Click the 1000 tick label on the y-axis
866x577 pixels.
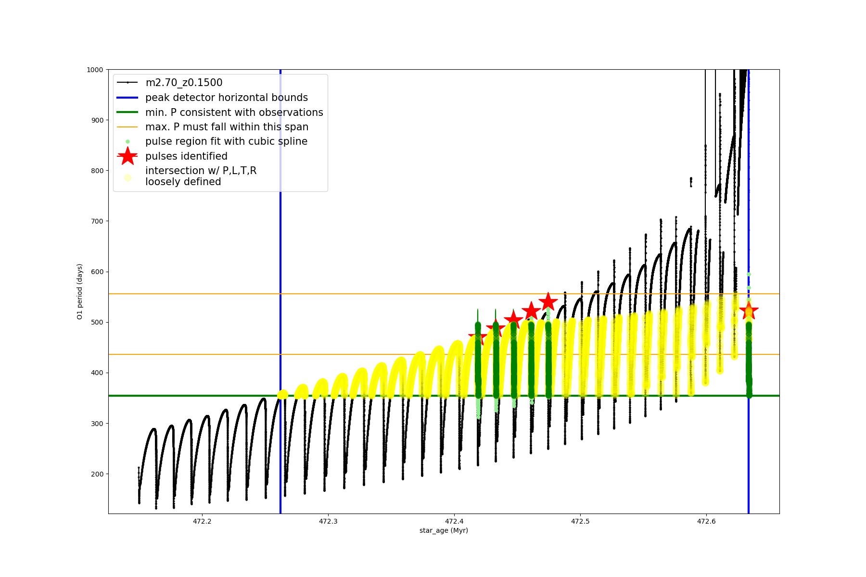point(94,70)
